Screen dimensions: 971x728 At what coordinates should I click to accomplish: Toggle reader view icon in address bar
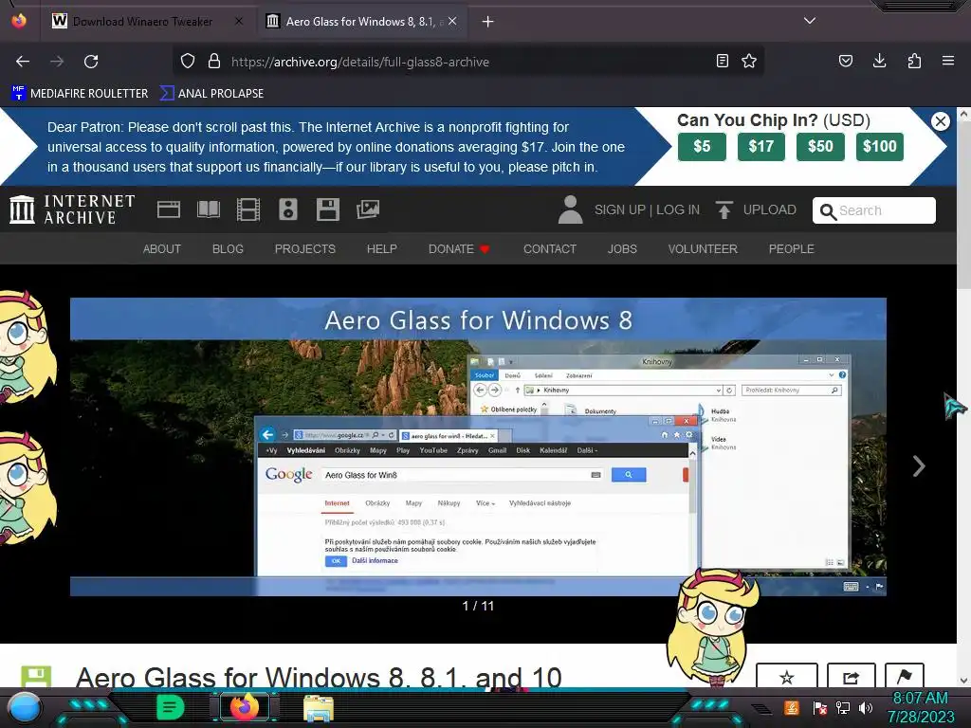(x=722, y=61)
